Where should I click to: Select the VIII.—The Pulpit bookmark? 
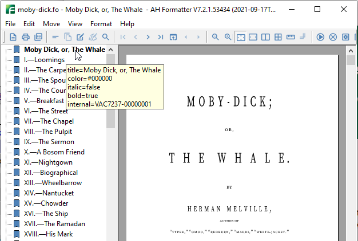point(48,132)
